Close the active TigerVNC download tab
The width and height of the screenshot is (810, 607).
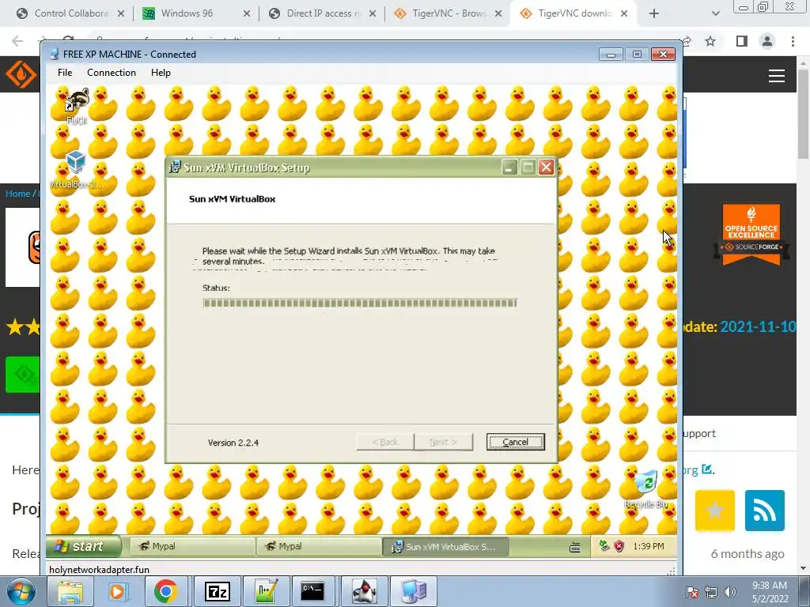tap(624, 13)
